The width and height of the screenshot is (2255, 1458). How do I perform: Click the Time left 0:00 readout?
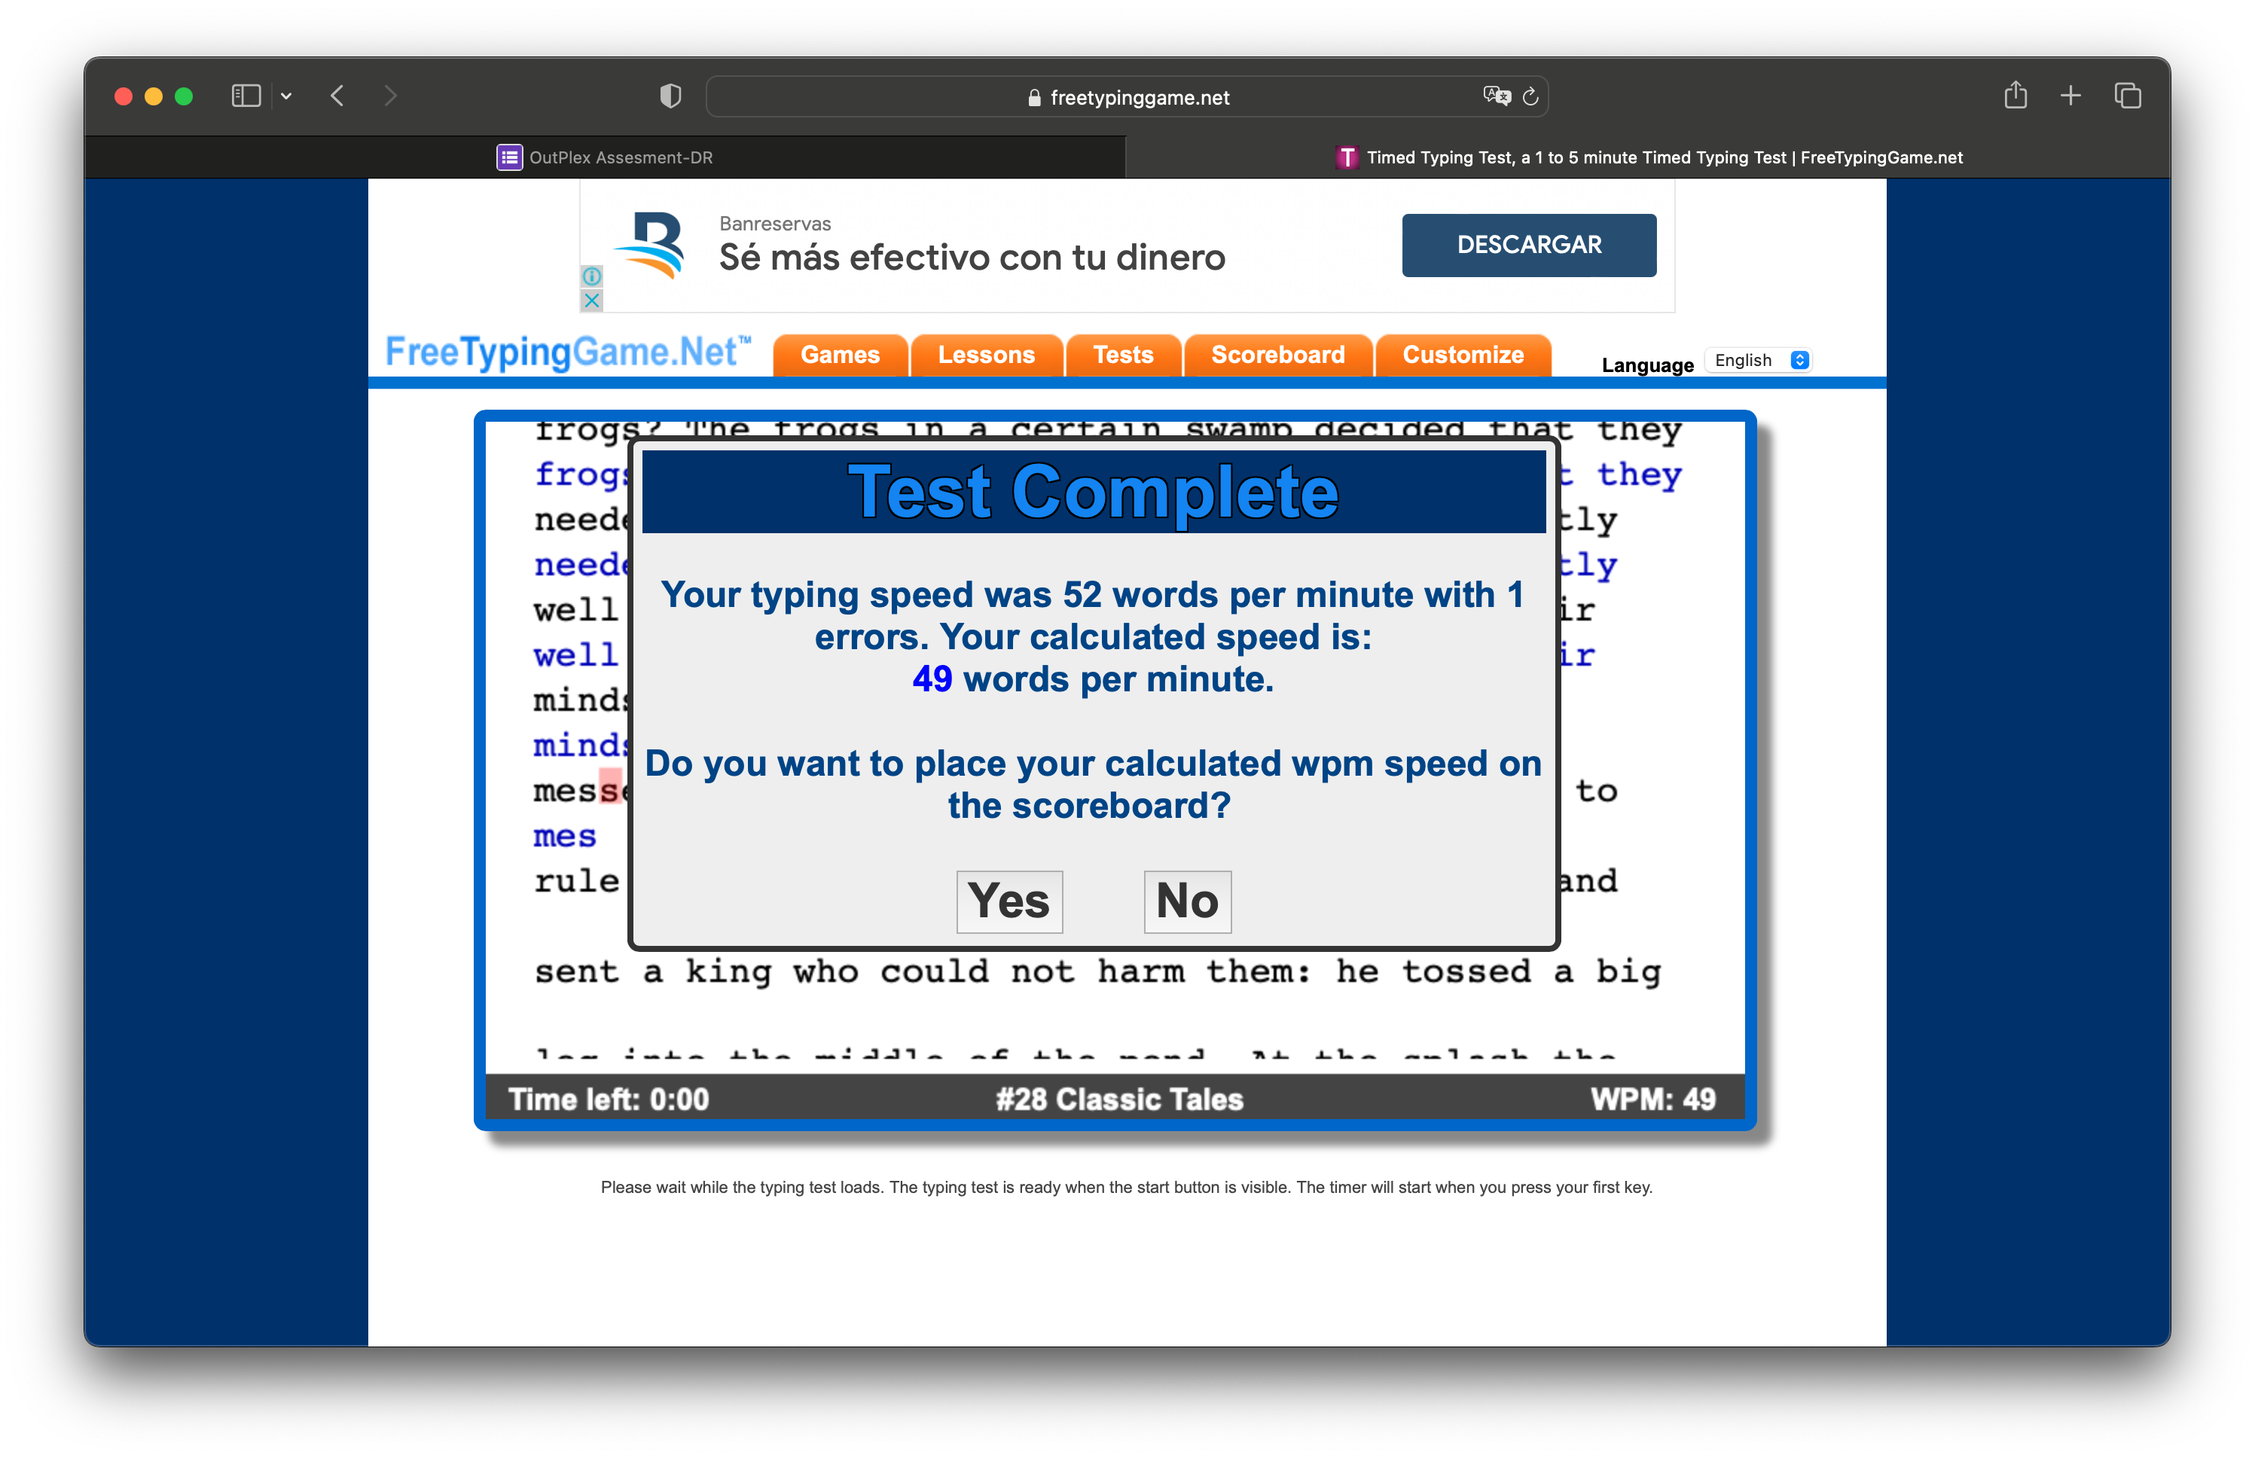coord(608,1098)
